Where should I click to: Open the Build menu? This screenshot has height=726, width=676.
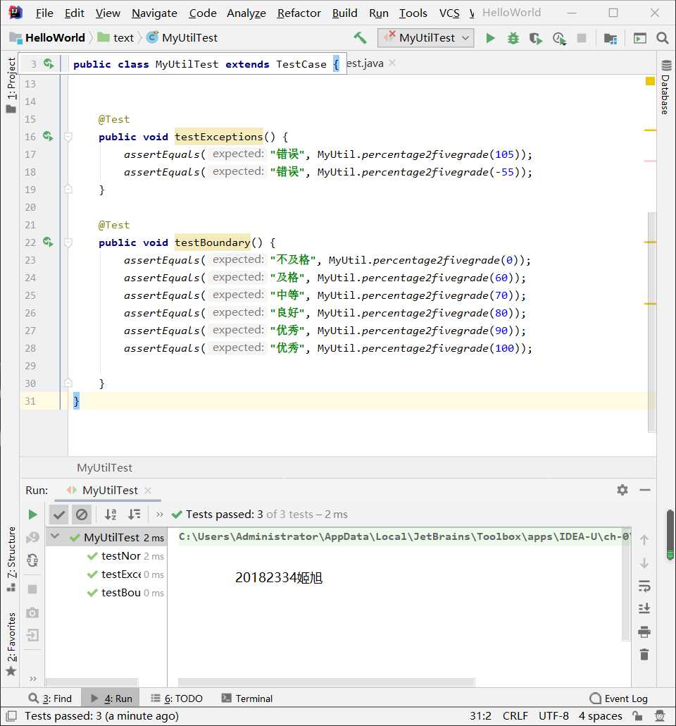(345, 13)
